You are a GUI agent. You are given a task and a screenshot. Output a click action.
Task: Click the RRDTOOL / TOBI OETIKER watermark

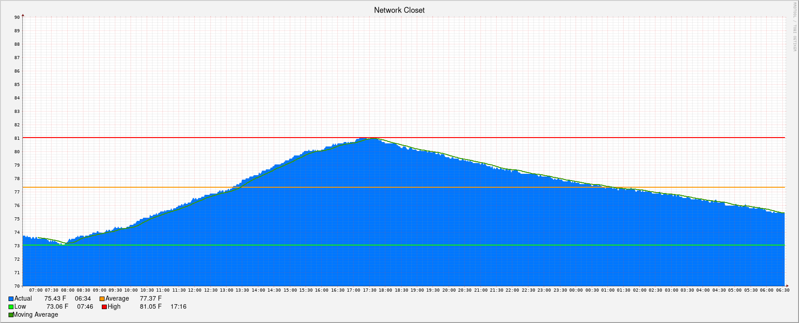794,27
